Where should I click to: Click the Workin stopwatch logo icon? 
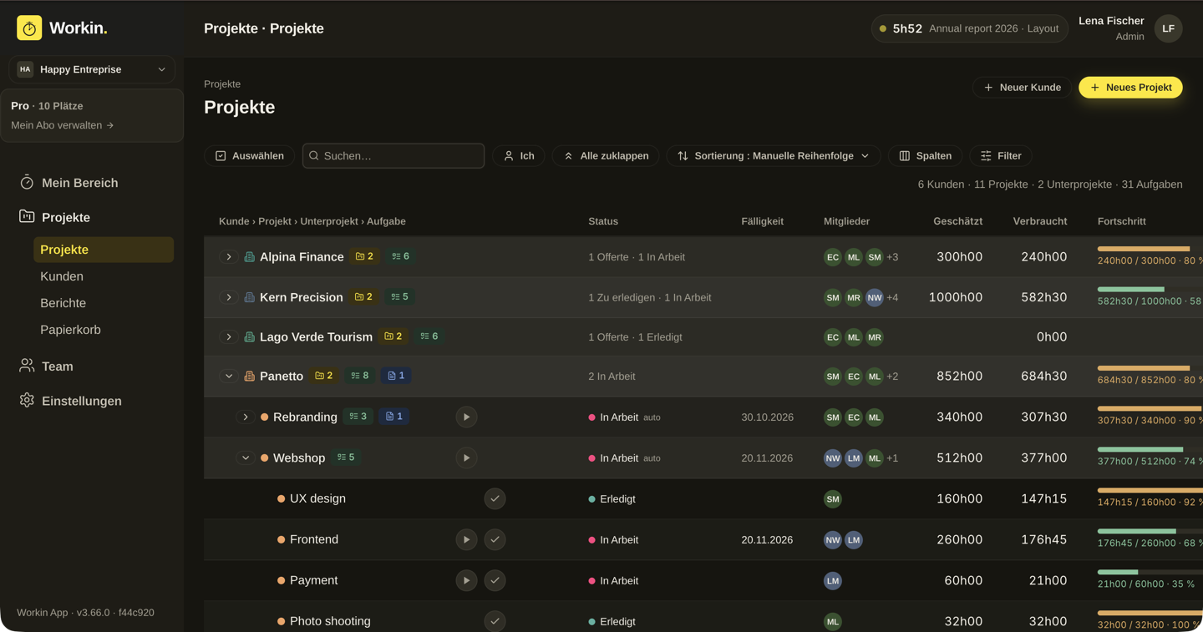pyautogui.click(x=29, y=28)
